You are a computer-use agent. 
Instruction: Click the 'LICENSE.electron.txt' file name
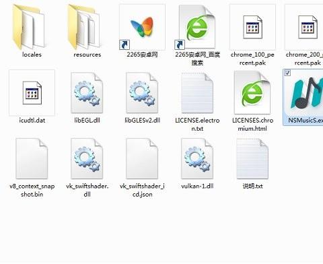click(197, 125)
